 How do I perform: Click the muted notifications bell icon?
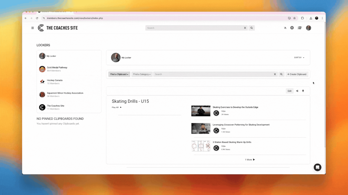(285, 28)
